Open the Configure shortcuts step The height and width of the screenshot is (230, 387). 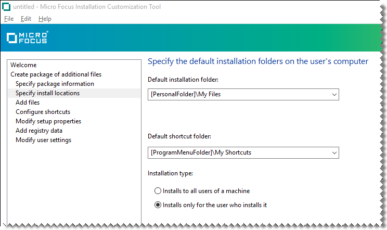pos(43,112)
